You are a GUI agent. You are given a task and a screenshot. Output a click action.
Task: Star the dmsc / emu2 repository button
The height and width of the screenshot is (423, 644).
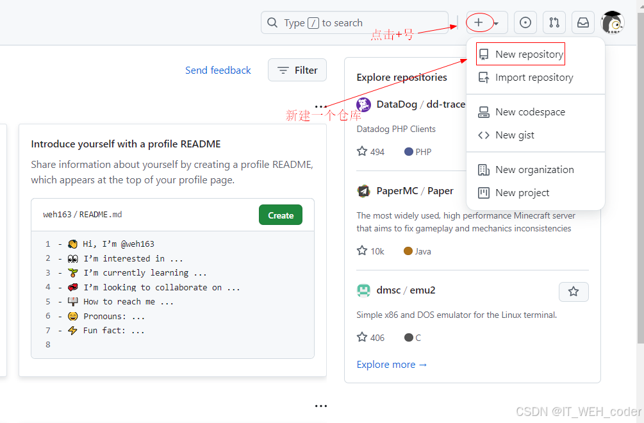point(574,292)
